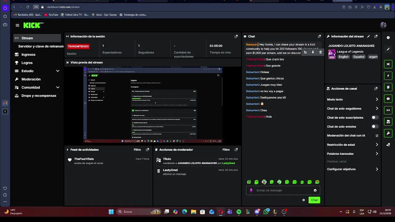
Task: Delete Nareyuin's chat message with trash icon
Action: click(320, 52)
